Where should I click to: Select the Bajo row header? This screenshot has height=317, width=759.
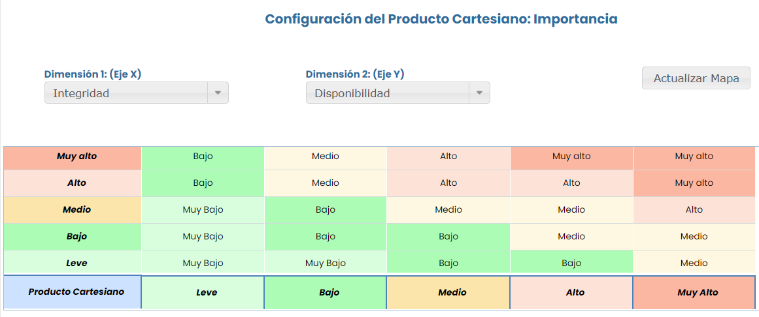tap(73, 237)
